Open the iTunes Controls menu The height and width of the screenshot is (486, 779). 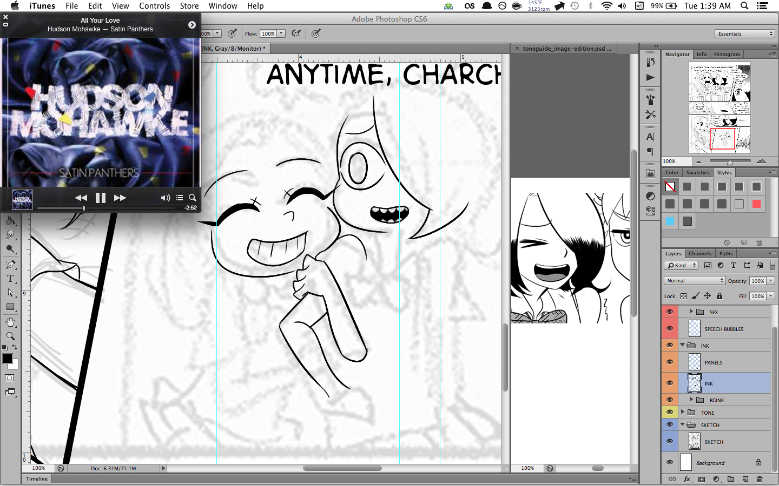154,6
